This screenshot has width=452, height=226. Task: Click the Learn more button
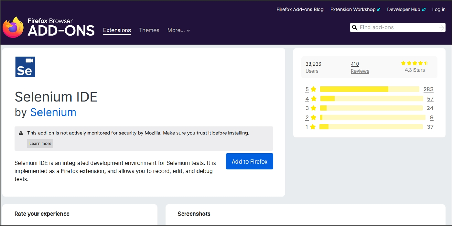point(40,144)
